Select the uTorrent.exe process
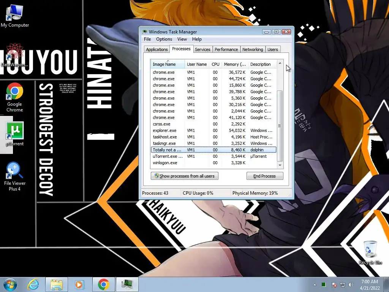Viewport: 389px width, 292px height. tap(213, 156)
